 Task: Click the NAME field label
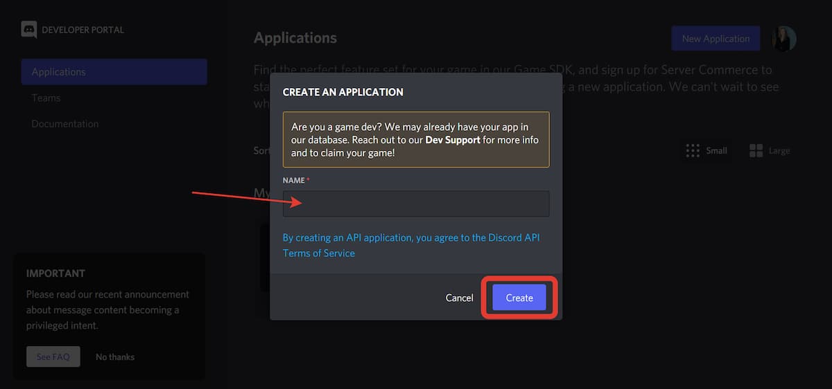[x=294, y=180]
